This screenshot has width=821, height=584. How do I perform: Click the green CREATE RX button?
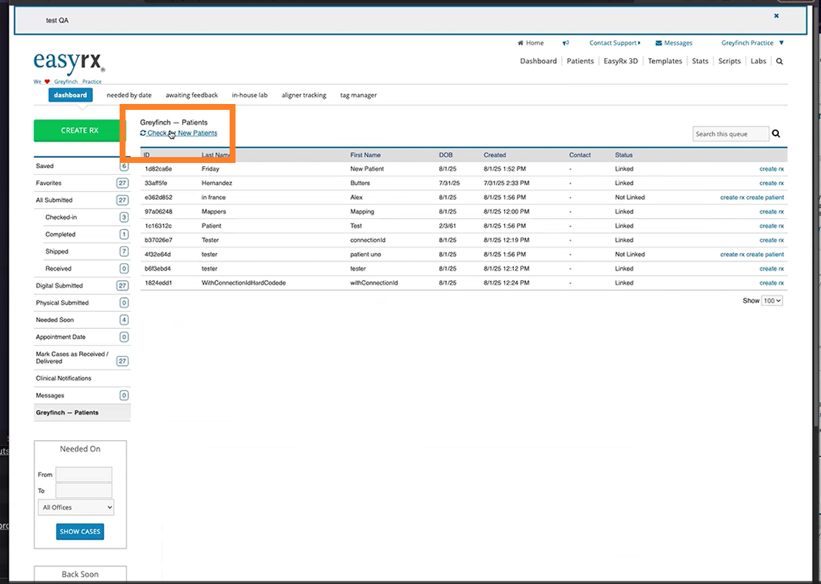pyautogui.click(x=80, y=131)
